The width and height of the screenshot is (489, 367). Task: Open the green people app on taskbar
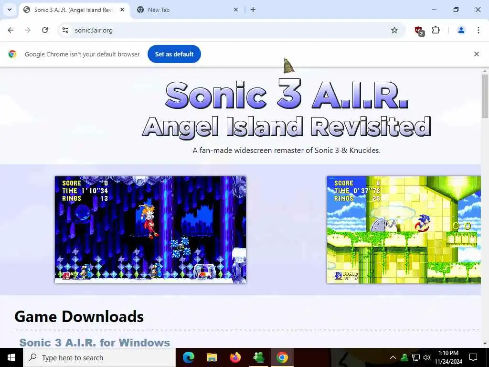[258, 357]
